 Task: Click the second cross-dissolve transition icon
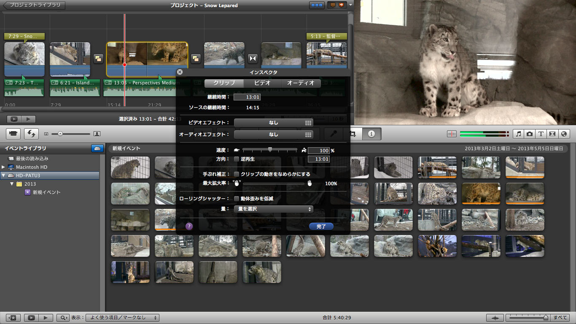196,59
